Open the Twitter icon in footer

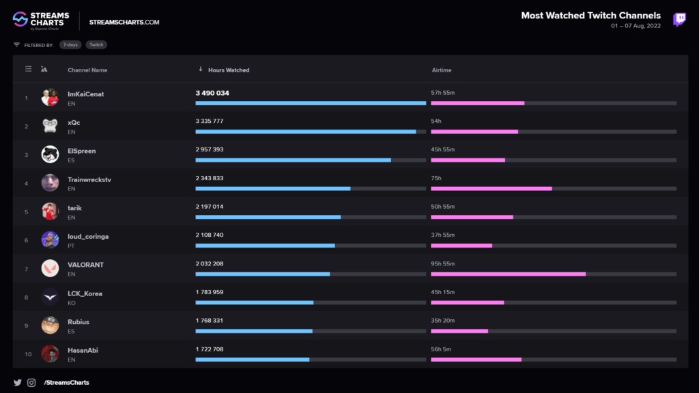pos(17,382)
